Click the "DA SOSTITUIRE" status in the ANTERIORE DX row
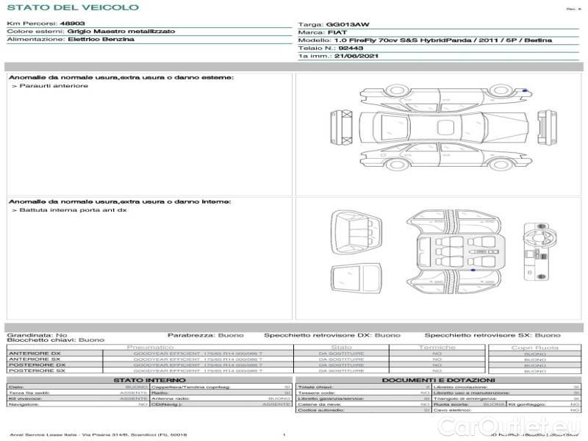588x441 pixels. (x=341, y=354)
